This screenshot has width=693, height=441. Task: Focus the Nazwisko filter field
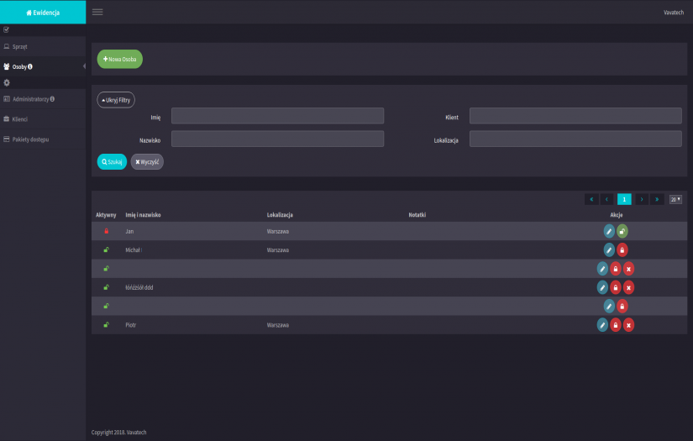[277, 139]
